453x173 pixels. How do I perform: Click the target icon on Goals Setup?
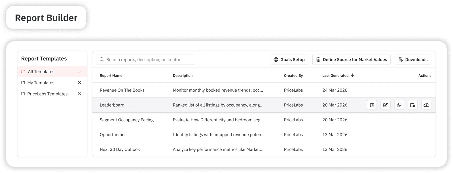click(x=276, y=59)
